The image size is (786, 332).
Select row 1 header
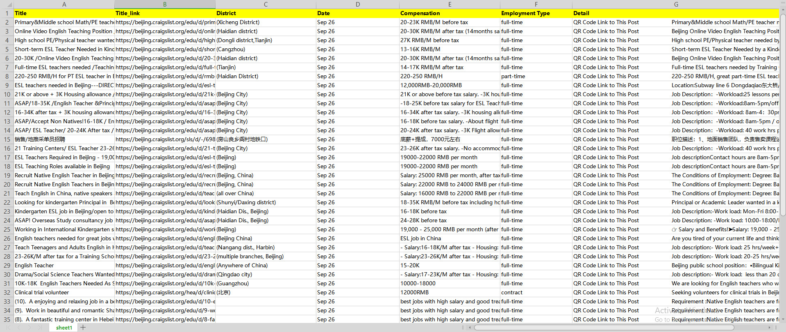(7, 13)
